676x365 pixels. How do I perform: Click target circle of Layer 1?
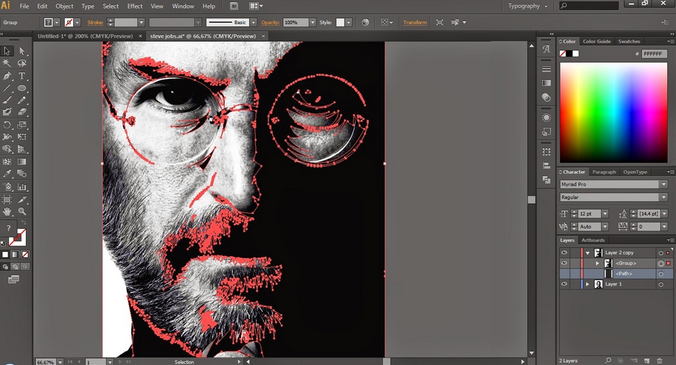click(x=661, y=284)
